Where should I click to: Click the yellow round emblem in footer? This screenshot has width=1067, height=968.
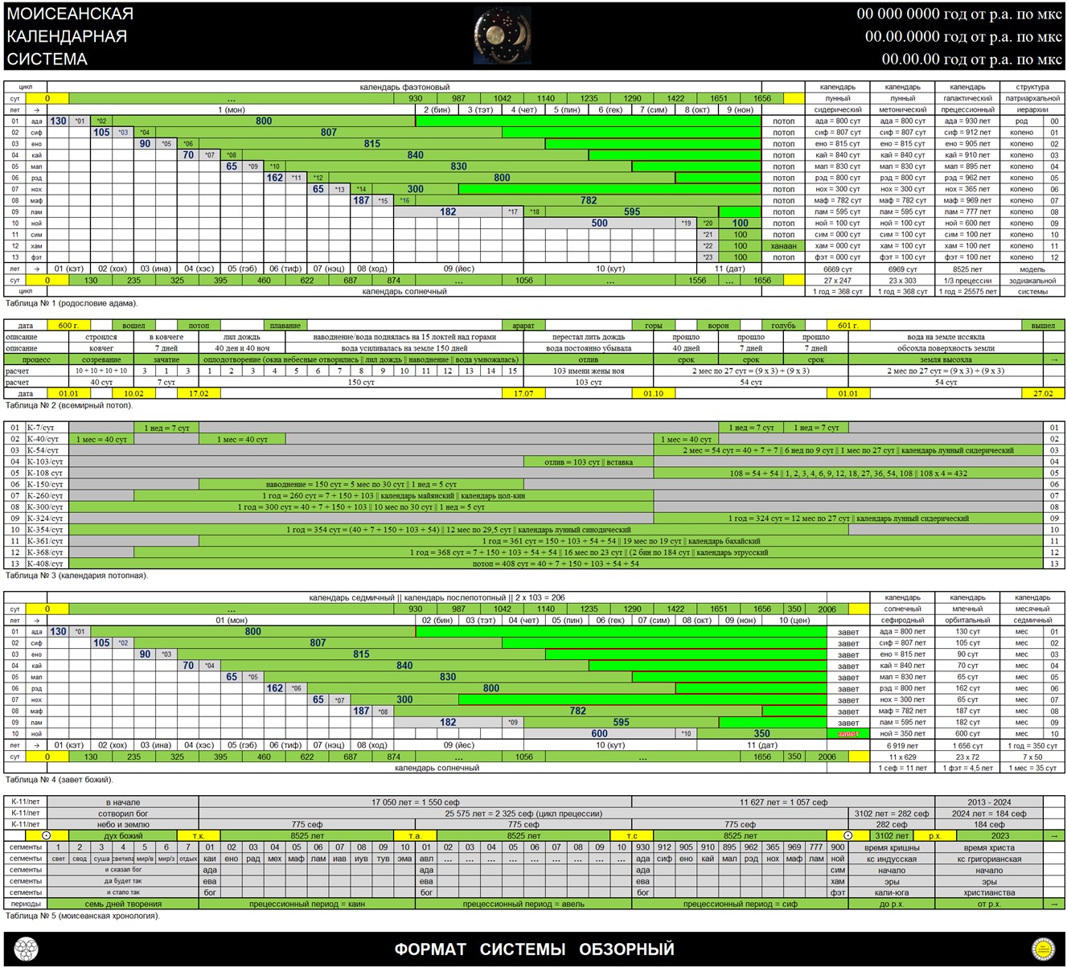click(1044, 950)
